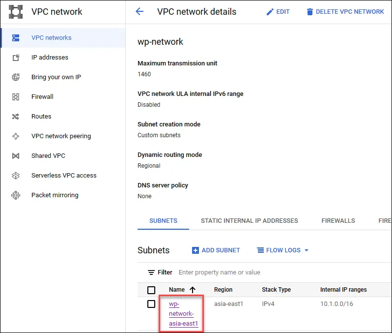Tick the checkbox for wp-network-asia-east1 row
The width and height of the screenshot is (392, 333).
click(x=151, y=304)
